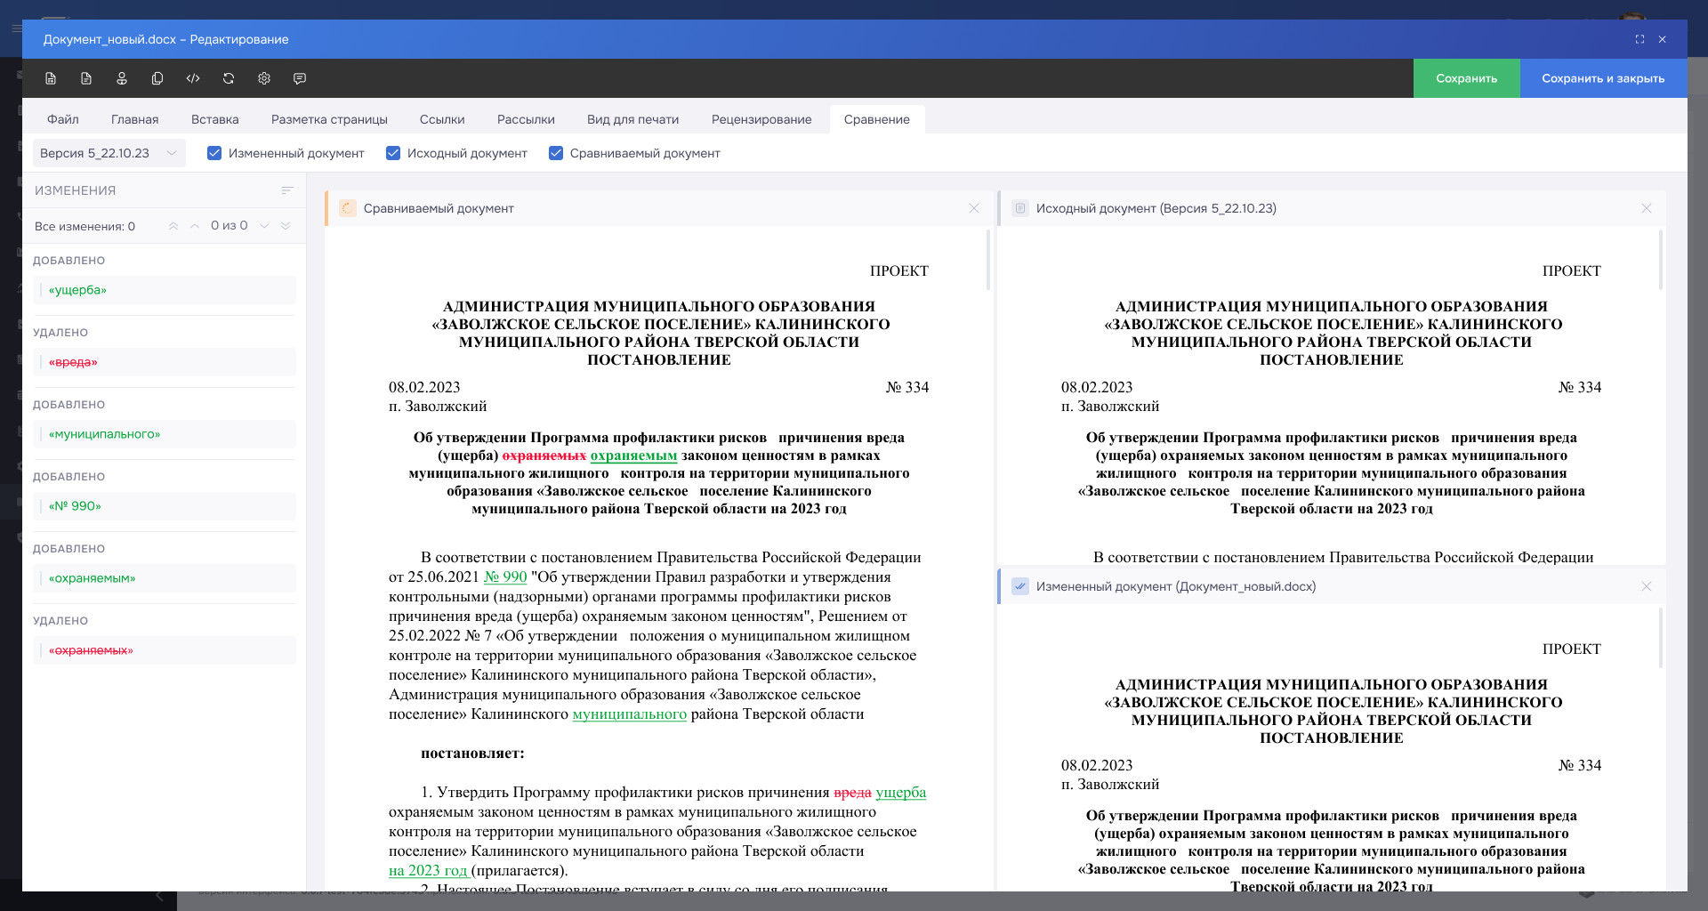Click the user stamp toolbar icon
The width and height of the screenshot is (1708, 911).
122,78
